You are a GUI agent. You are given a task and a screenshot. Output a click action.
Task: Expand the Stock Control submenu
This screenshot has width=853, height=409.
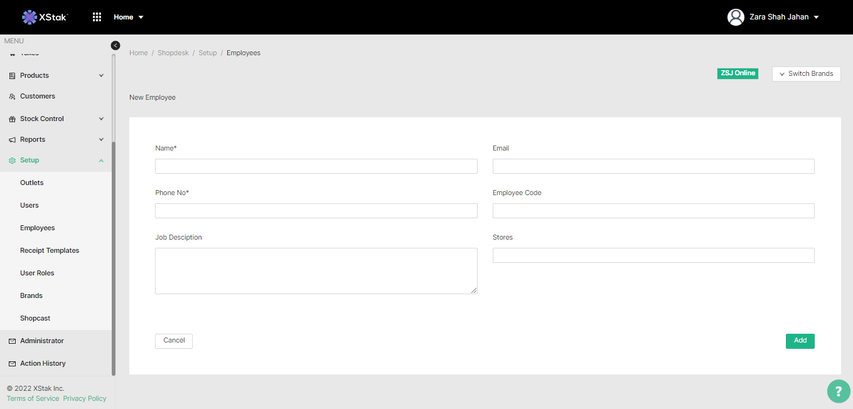click(102, 119)
